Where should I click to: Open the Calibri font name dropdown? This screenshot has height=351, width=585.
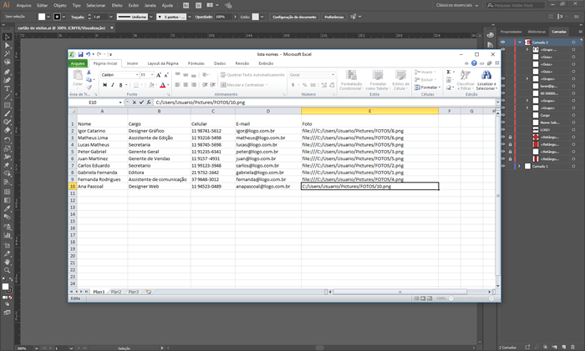(x=137, y=75)
